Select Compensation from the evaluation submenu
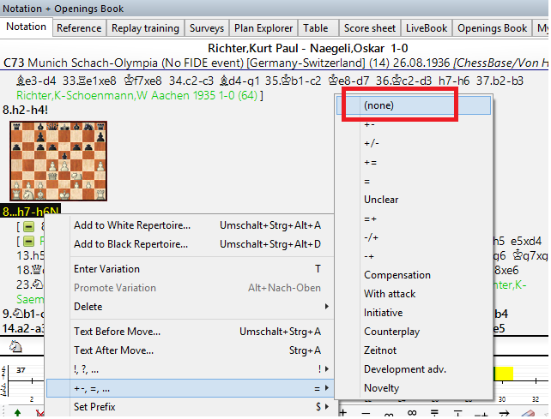551x419 pixels. pos(397,275)
